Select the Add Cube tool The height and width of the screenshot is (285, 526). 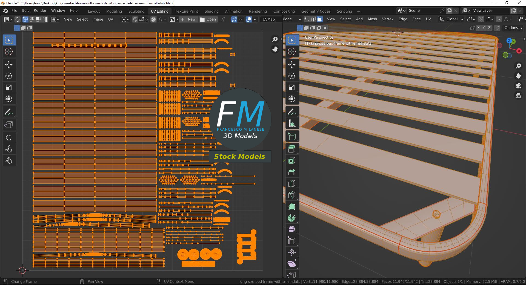coord(292,136)
